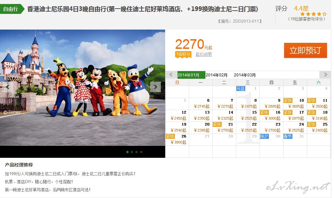Screen dimensions: 334x198
Task: Click the 春节 holiday label
Action: click(288, 136)
